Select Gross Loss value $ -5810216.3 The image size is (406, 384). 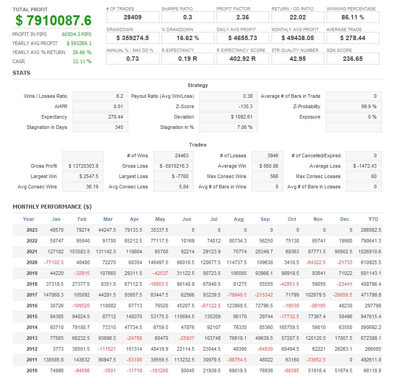coord(174,166)
